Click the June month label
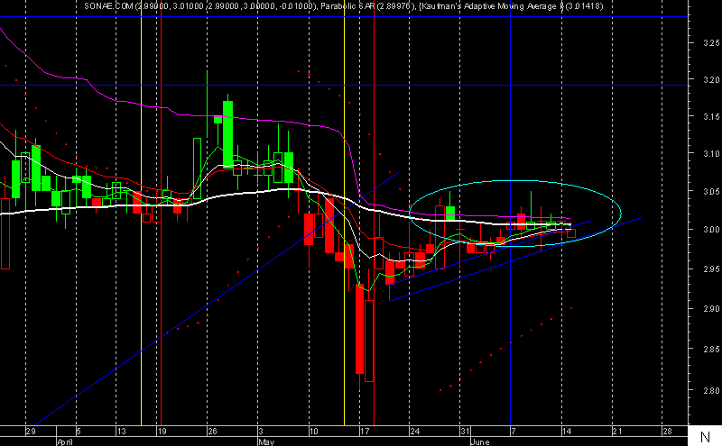The height and width of the screenshot is (446, 722). (480, 441)
